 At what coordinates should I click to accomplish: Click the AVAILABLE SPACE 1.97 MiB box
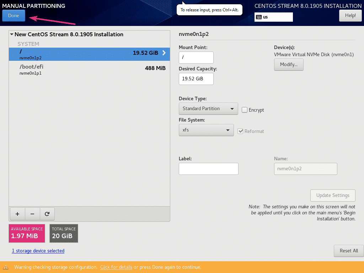(27, 233)
